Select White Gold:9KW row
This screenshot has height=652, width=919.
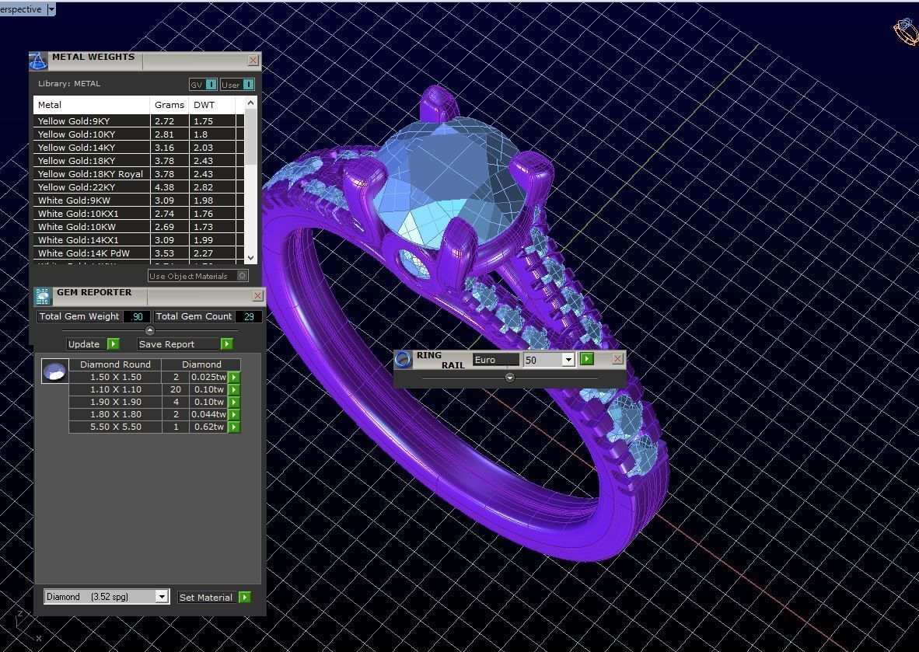pos(138,200)
